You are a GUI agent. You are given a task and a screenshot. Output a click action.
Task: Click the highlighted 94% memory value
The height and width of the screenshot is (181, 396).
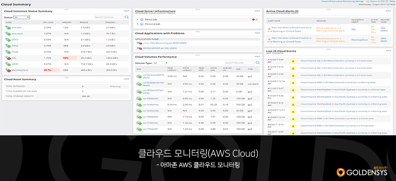[70, 58]
